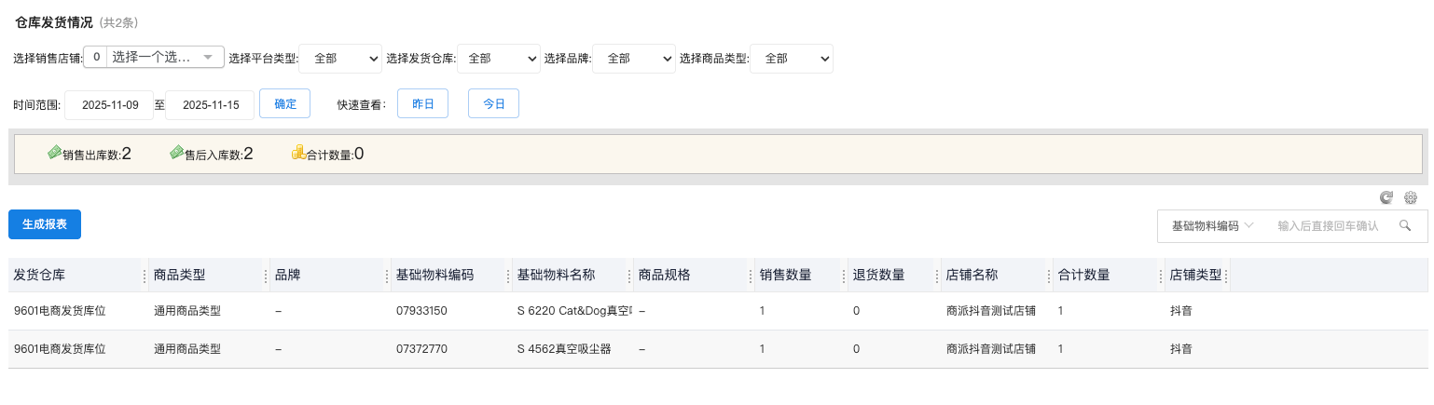
Task: Expand the 选择平台类型 dropdown
Action: 340,58
